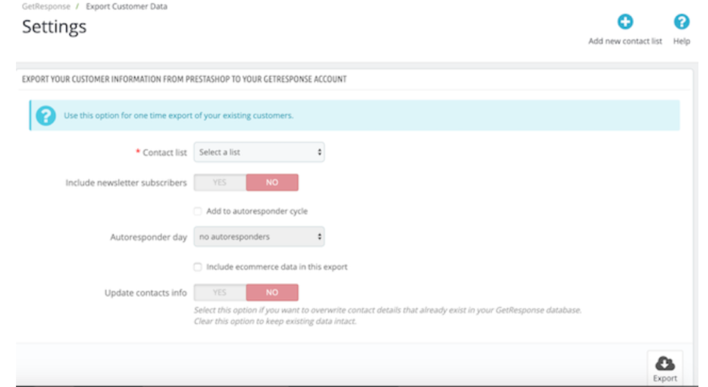Click the Add new contact list plus icon
This screenshot has width=708, height=387.
pos(625,21)
